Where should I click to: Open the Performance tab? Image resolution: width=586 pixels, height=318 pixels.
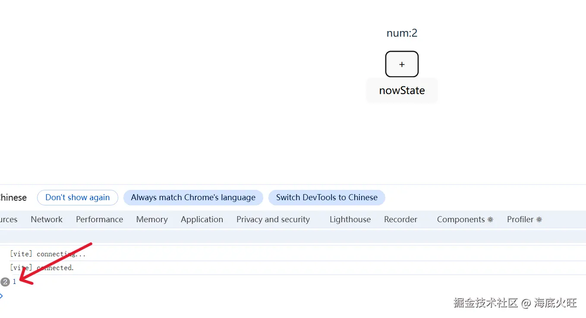coord(100,220)
